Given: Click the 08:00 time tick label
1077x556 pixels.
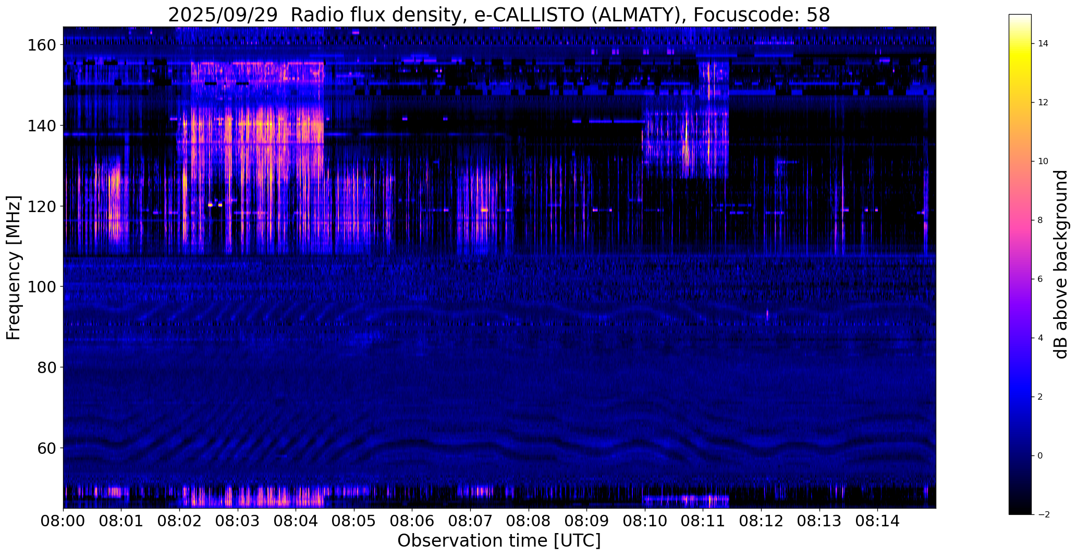Looking at the screenshot, I should [x=64, y=521].
